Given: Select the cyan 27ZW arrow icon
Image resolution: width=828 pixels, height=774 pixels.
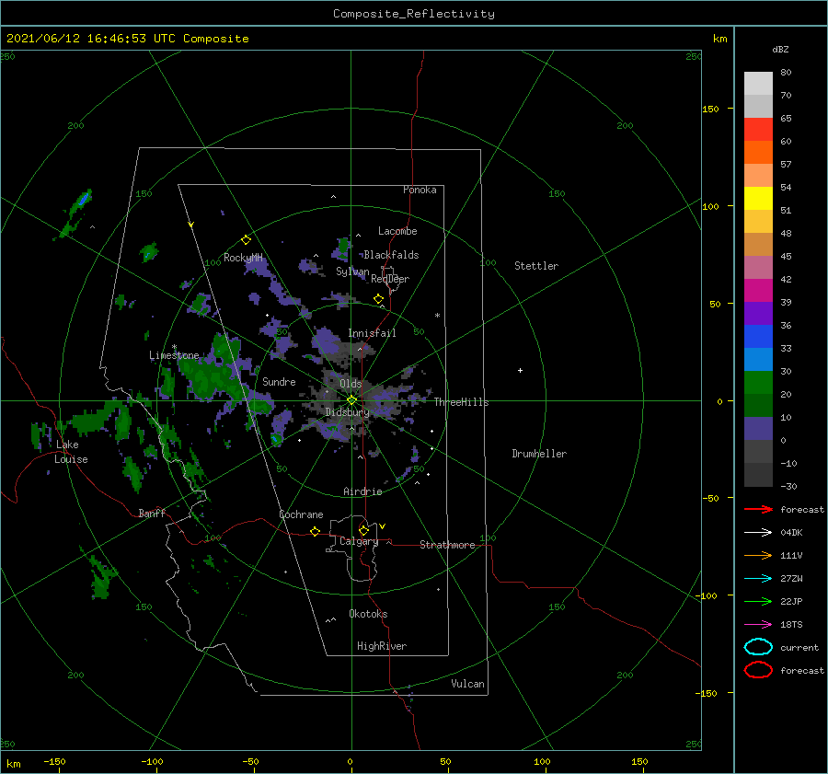Looking at the screenshot, I should tap(758, 579).
